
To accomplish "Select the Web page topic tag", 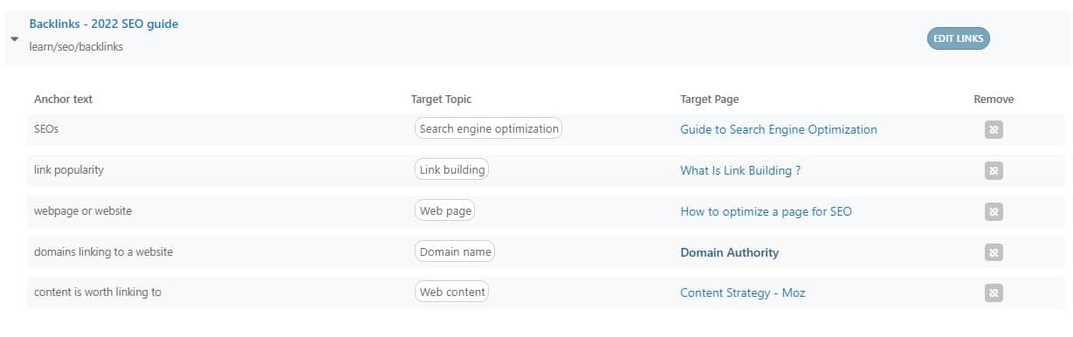I will coord(444,211).
